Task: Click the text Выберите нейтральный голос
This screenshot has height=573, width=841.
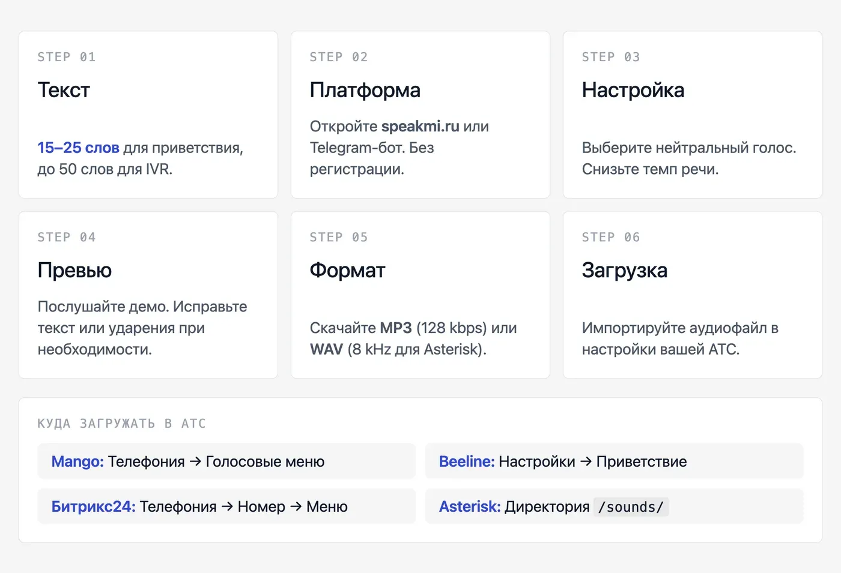Action: click(x=689, y=148)
